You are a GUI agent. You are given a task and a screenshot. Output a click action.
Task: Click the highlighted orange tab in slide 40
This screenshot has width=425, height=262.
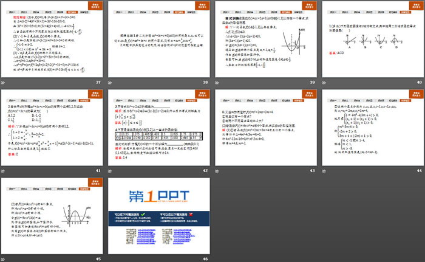tap(392, 12)
